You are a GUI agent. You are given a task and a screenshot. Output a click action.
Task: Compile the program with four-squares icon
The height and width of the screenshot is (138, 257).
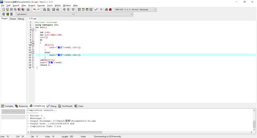[x=79, y=10]
